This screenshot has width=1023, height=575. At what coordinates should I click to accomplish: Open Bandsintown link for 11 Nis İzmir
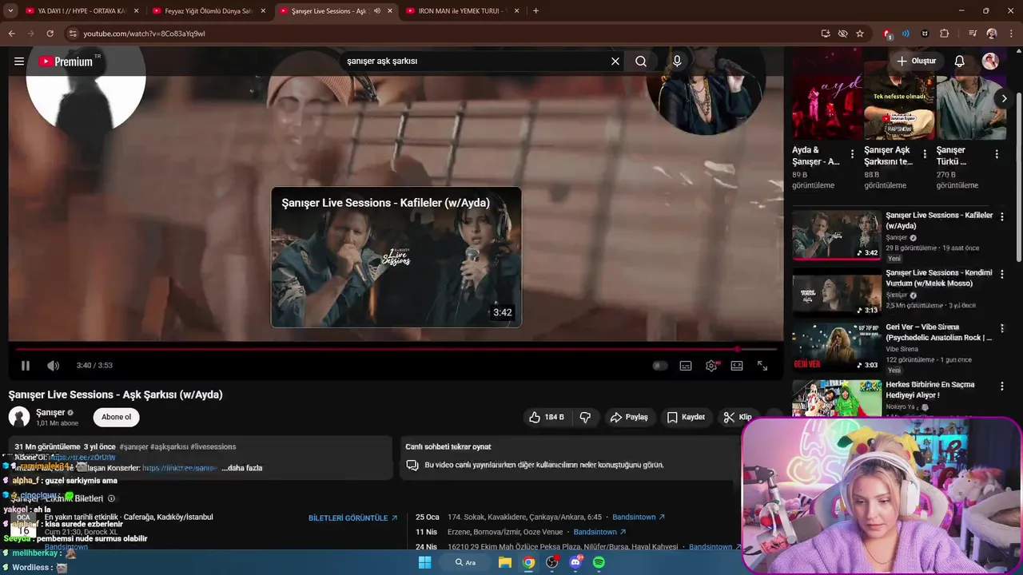point(599,532)
